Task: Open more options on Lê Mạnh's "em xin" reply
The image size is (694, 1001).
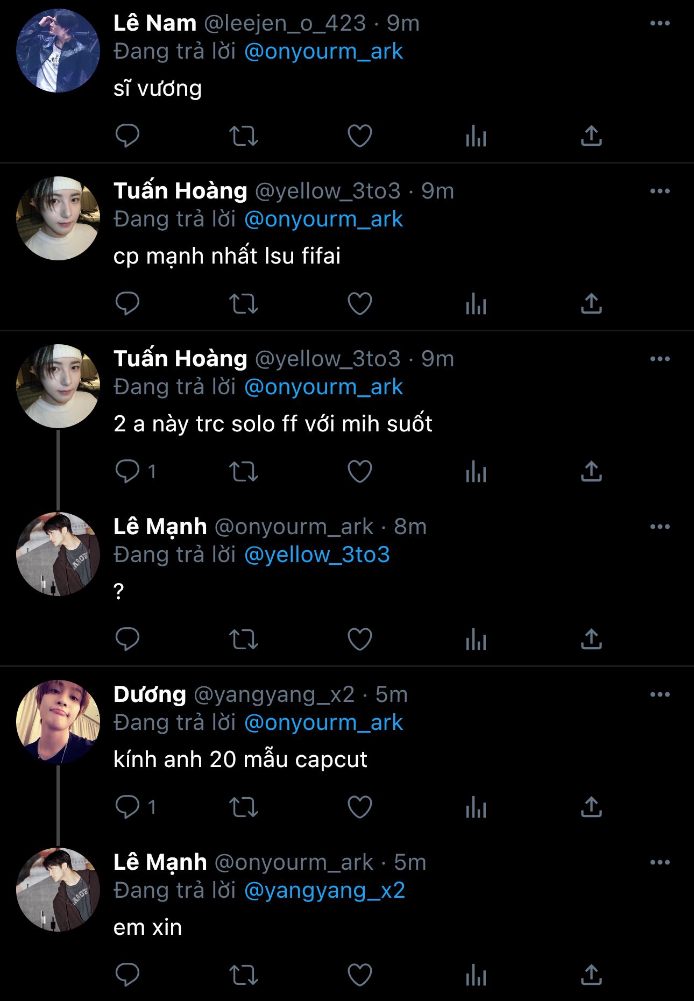Action: [660, 862]
